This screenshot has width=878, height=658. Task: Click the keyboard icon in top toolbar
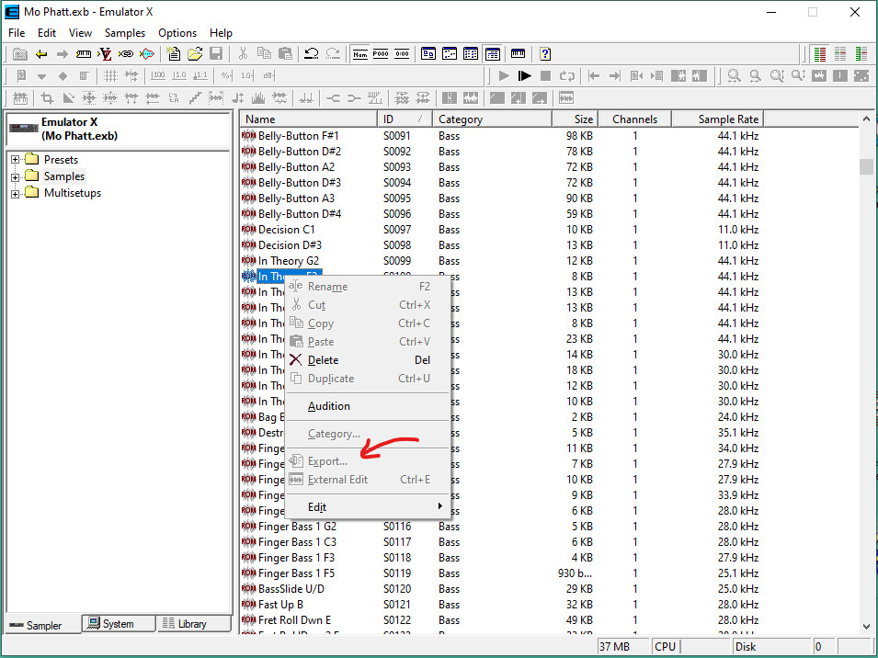(x=518, y=54)
